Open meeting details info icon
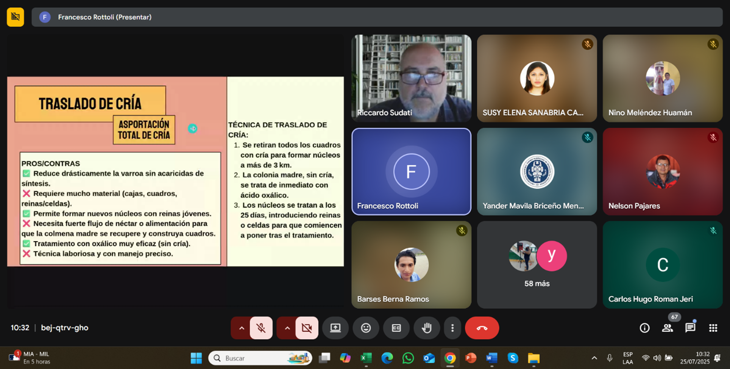730x369 pixels. point(645,328)
